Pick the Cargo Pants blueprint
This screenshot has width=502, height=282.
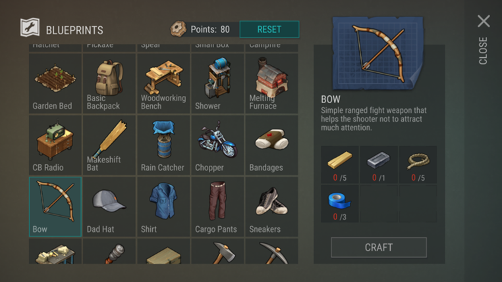pyautogui.click(x=217, y=206)
